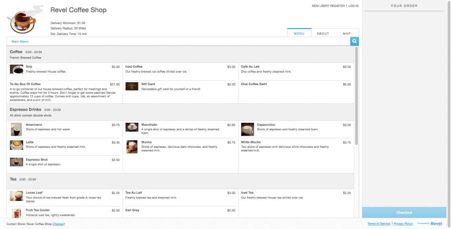Click the menu list vertical scrollbar

pyautogui.click(x=356, y=95)
